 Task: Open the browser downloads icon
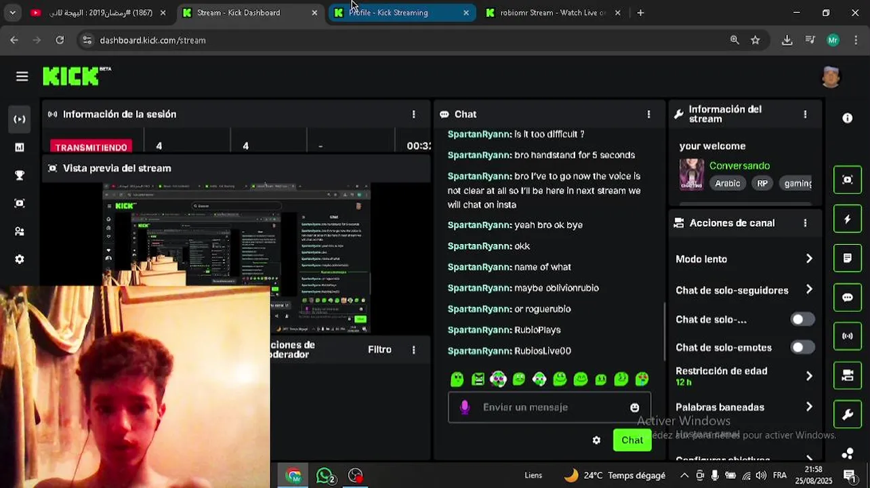[x=787, y=40]
